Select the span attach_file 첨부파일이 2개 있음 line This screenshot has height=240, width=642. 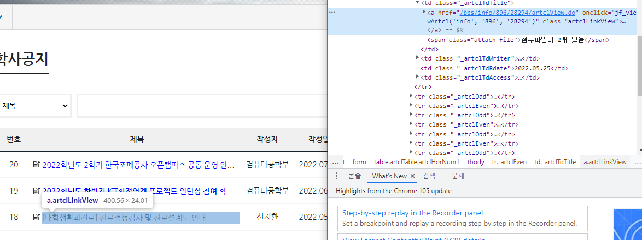(518, 40)
